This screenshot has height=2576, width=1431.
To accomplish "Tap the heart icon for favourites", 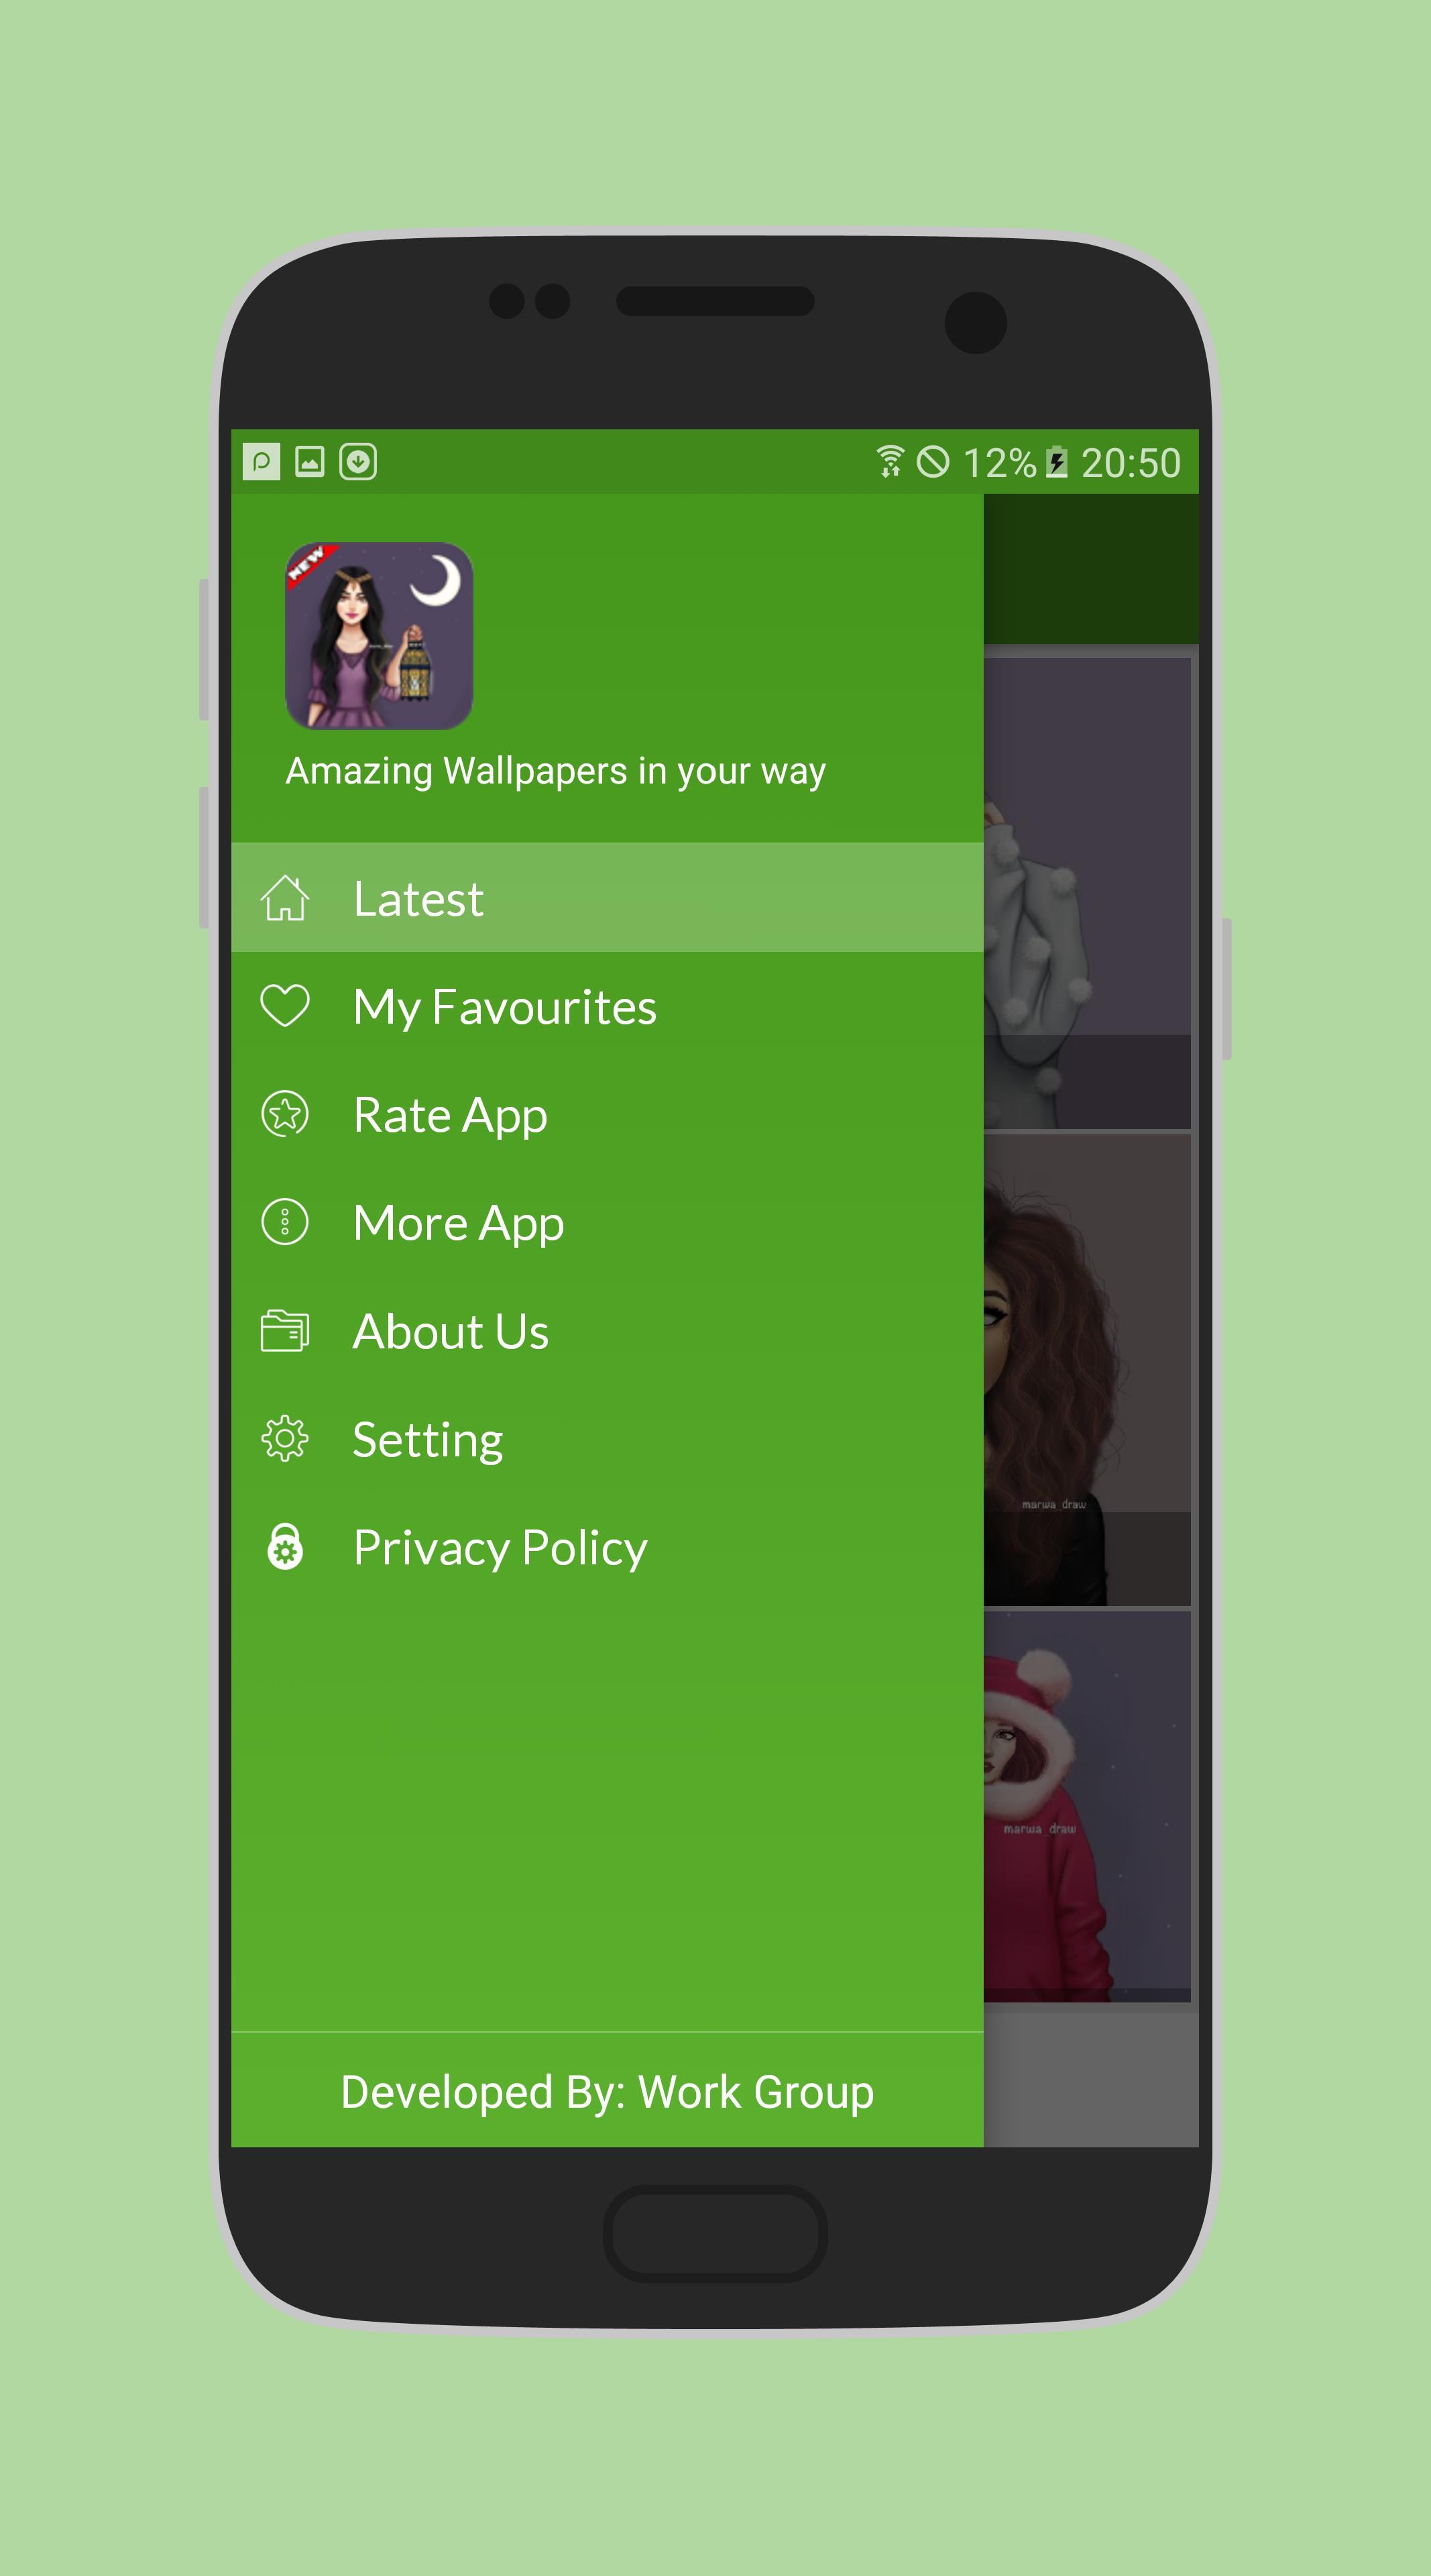I will point(285,1006).
